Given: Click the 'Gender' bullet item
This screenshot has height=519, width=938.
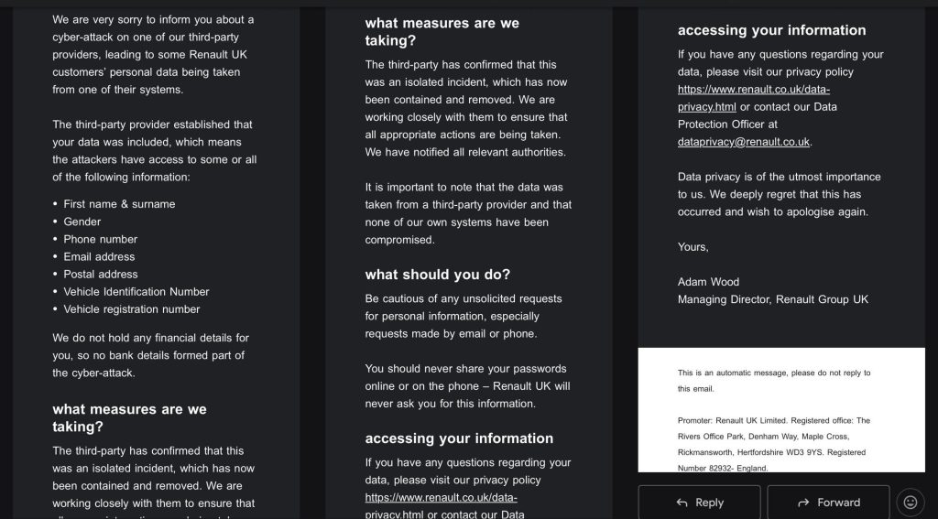Looking at the screenshot, I should 82,222.
